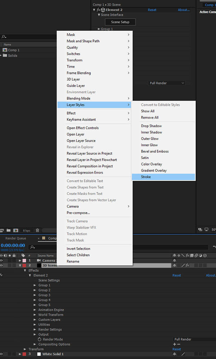
Task: Expand Group 3 in the timeline
Action: 35,295
